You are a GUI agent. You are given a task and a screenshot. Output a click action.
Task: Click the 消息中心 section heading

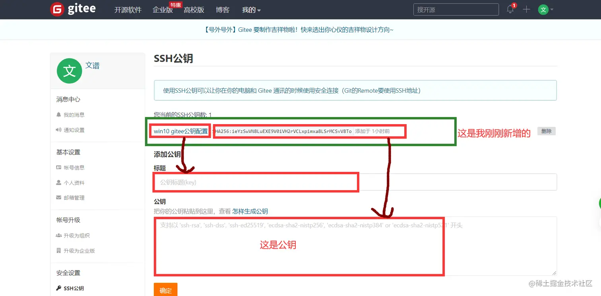tap(68, 99)
